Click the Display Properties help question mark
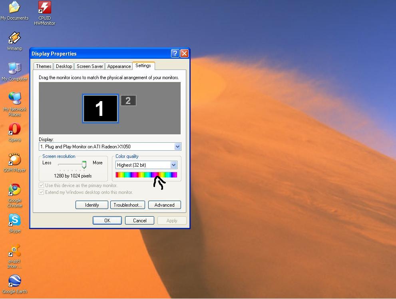396x299 pixels. [x=175, y=53]
